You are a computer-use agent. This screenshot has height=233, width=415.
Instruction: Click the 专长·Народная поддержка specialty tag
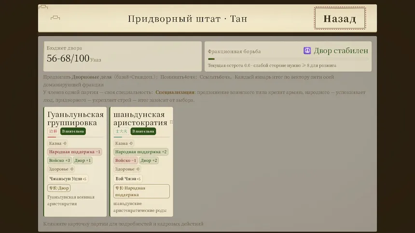point(141,191)
